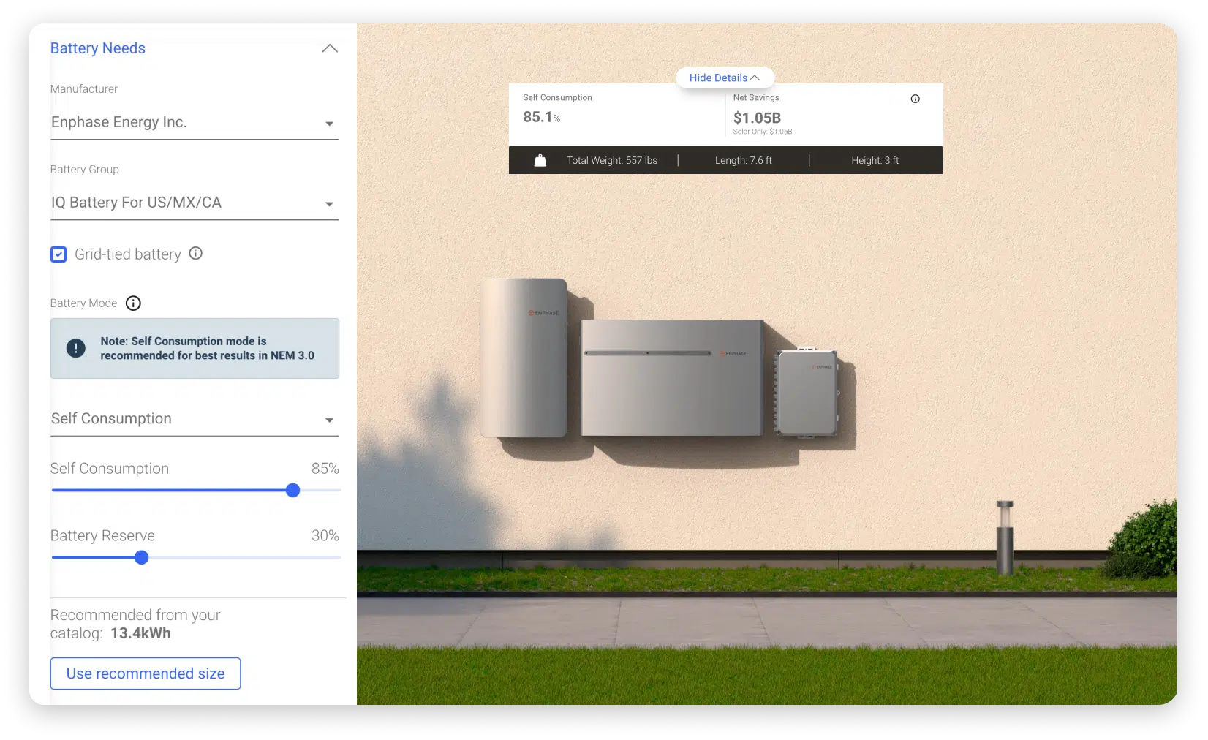Click the 30% Battery Reserve value
The height and width of the screenshot is (740, 1208).
325,536
